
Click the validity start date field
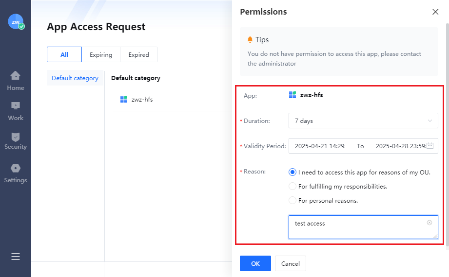[320, 146]
